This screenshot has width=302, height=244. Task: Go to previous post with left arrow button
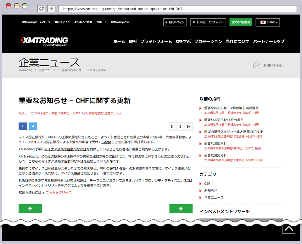(30, 209)
